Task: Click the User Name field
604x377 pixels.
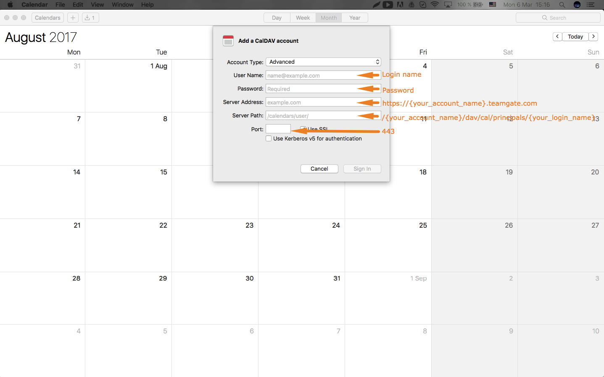Action: pos(323,75)
